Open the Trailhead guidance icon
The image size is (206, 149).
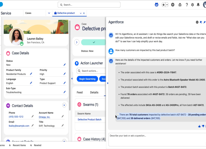coord(180,5)
